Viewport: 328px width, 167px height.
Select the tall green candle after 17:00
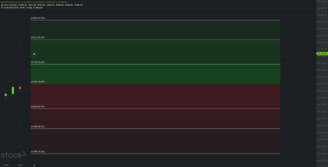[13, 91]
